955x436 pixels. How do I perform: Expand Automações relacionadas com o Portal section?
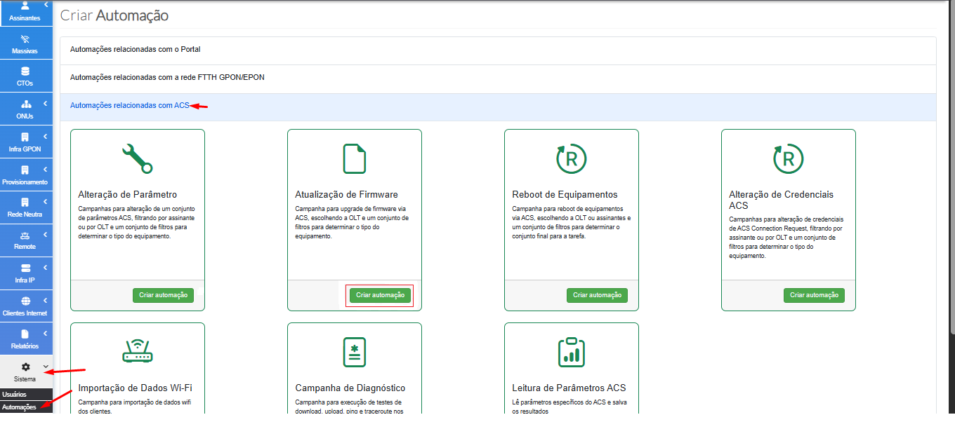[x=498, y=50]
